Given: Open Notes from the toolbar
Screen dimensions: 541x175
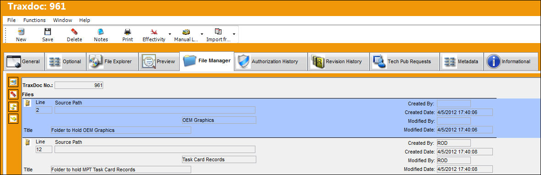Looking at the screenshot, I should (101, 32).
